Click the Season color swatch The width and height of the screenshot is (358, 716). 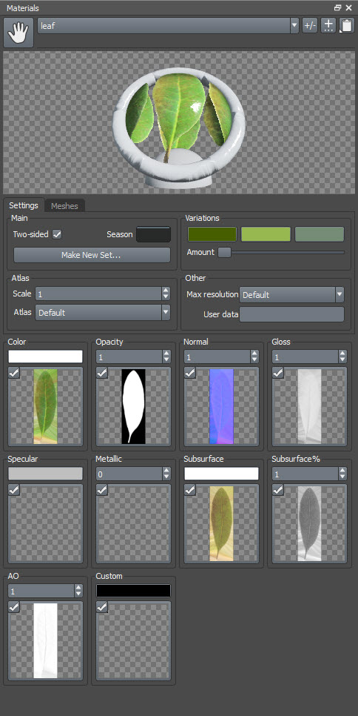click(x=154, y=234)
